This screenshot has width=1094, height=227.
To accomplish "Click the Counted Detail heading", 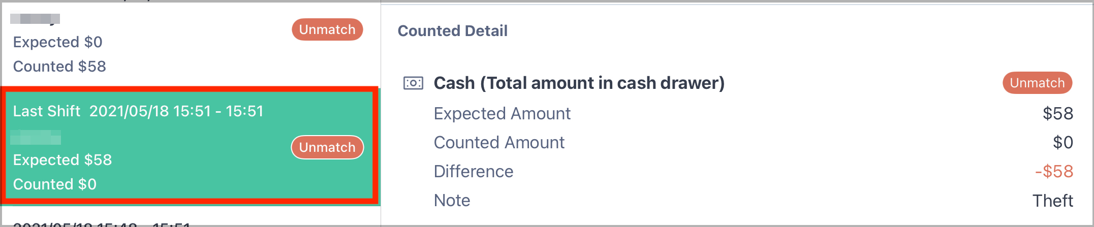I will click(x=452, y=31).
